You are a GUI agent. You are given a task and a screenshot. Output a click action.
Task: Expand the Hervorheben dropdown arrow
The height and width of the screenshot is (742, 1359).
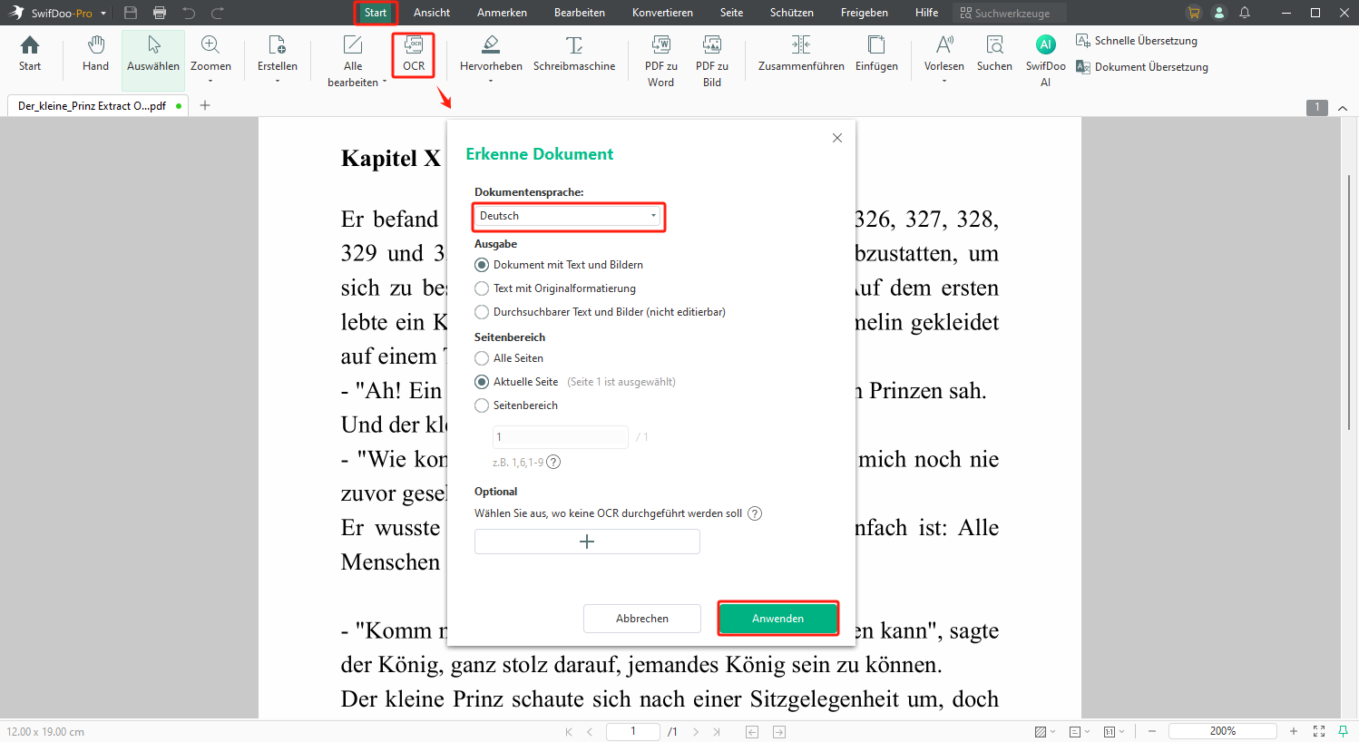click(x=491, y=82)
